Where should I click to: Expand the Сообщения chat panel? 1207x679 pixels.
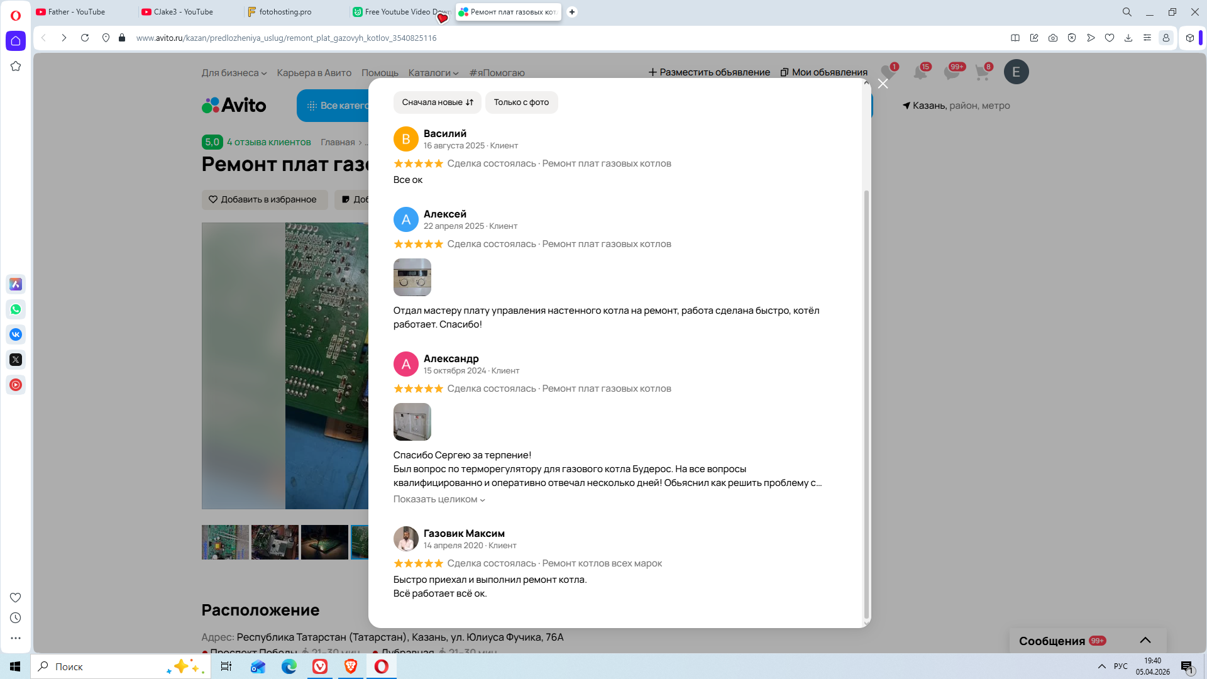coord(1145,640)
